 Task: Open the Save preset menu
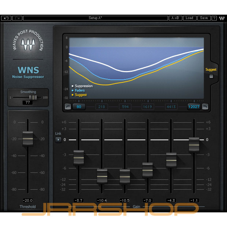(204, 18)
